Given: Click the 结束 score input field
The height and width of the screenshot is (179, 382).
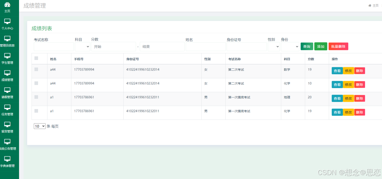Looking at the screenshot, I should click(162, 47).
